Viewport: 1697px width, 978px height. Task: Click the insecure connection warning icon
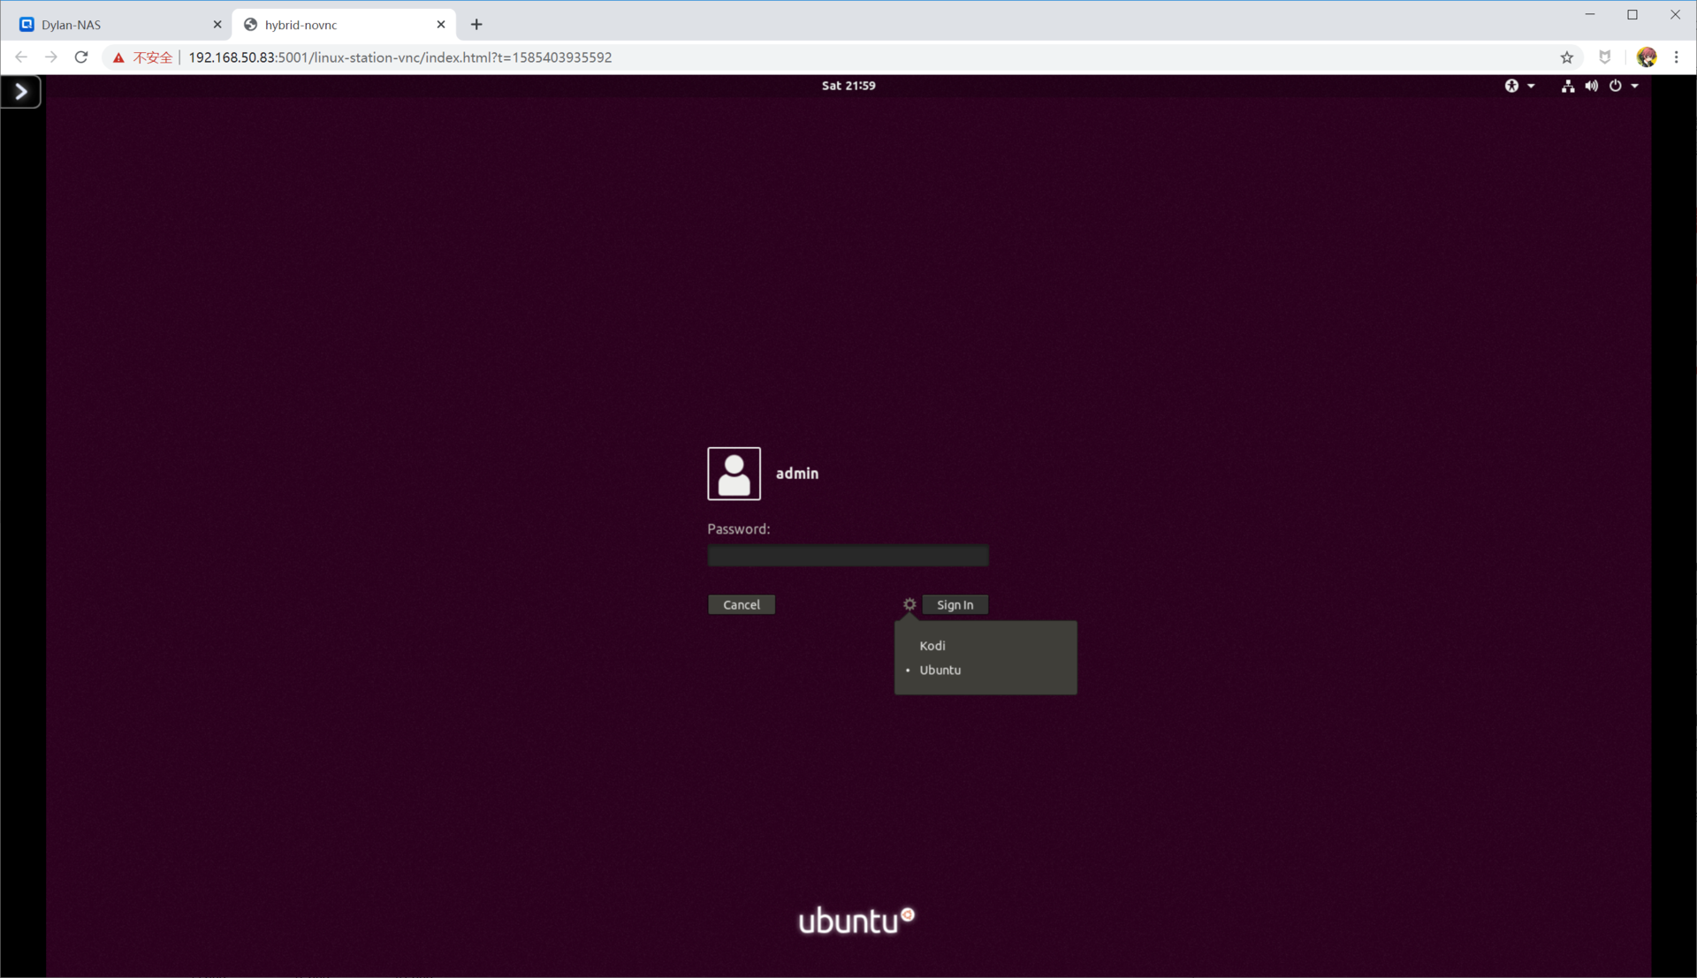(x=118, y=57)
